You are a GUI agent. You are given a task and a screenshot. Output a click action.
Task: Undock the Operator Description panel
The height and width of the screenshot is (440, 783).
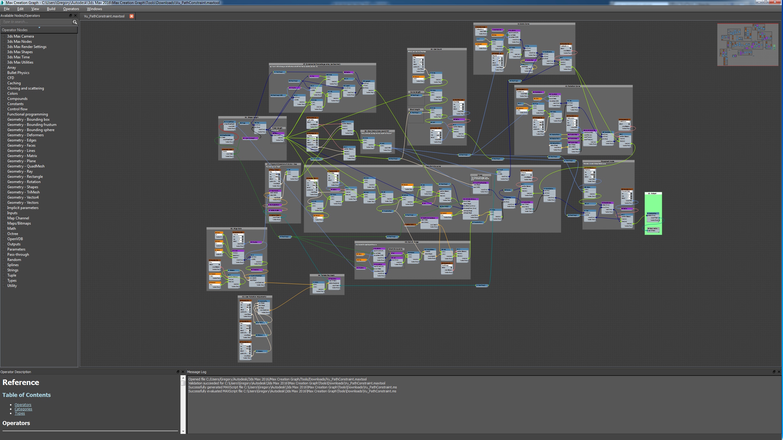click(178, 372)
